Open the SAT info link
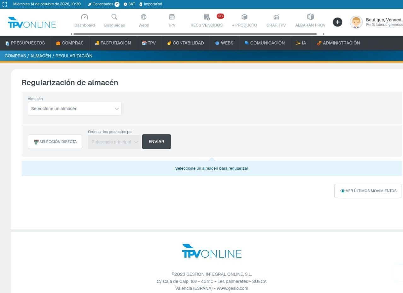 click(129, 4)
